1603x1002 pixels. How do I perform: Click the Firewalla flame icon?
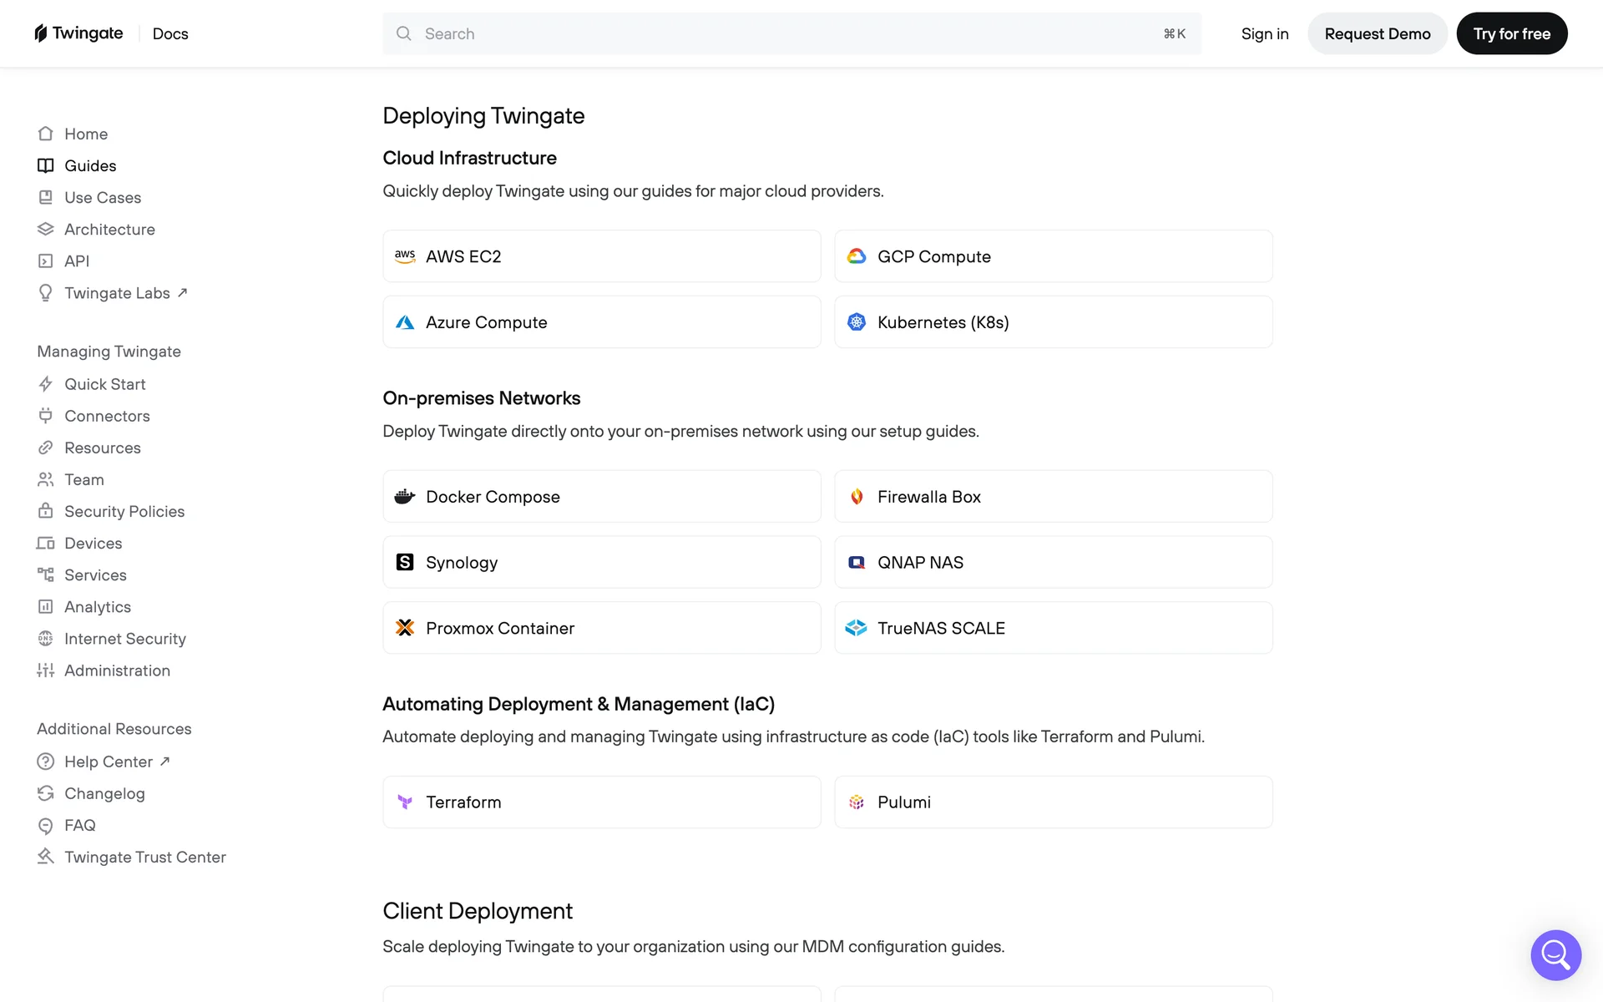tap(857, 497)
